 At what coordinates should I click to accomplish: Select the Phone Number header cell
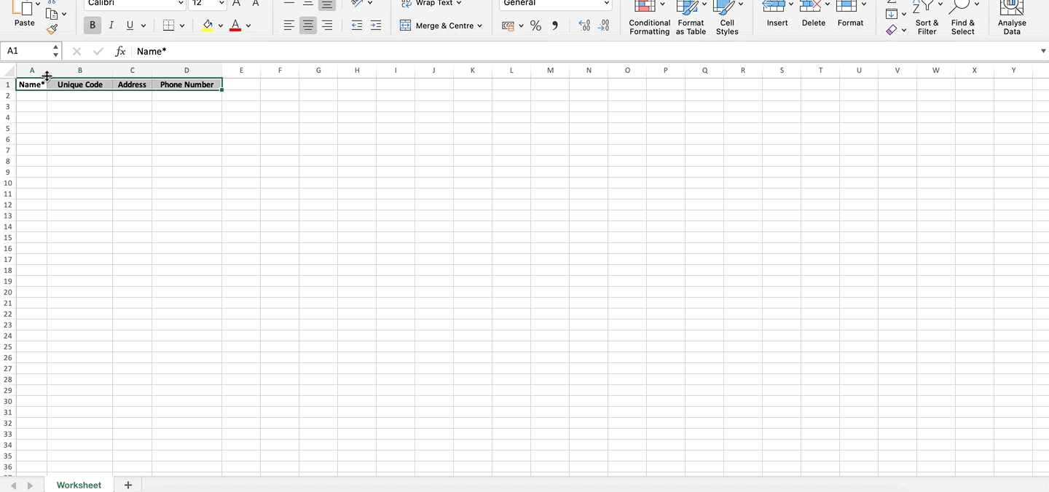186,84
